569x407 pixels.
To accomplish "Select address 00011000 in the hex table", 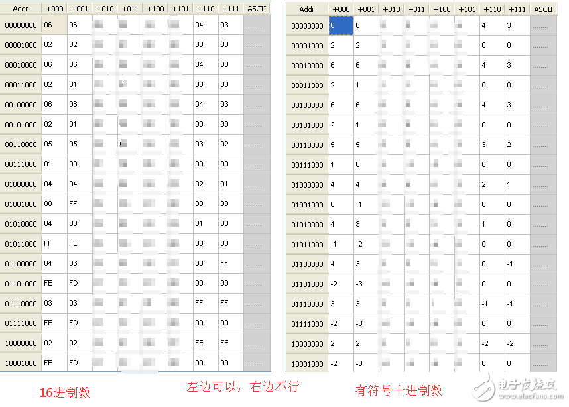I will pos(21,85).
